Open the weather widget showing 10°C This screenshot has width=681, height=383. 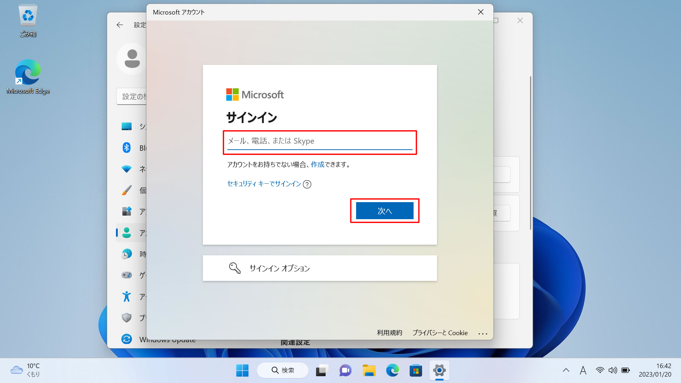[25, 370]
